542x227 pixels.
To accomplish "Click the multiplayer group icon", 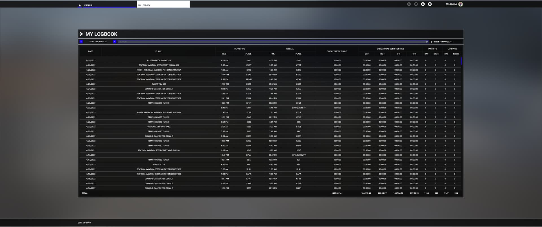I will pos(416,4).
